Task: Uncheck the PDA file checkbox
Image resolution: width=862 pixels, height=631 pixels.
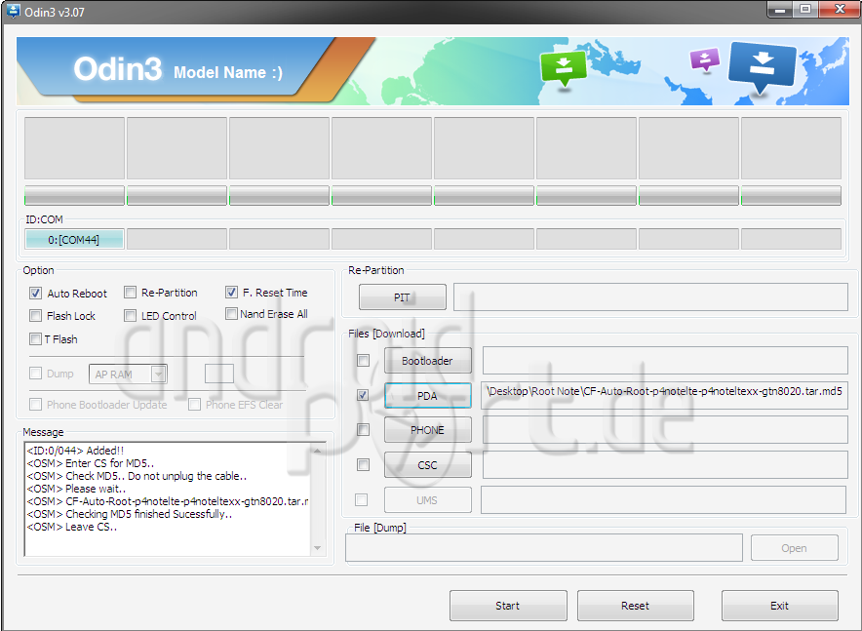Action: [x=363, y=396]
